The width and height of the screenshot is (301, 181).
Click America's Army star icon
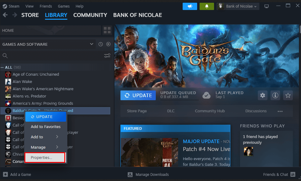[x=8, y=104]
